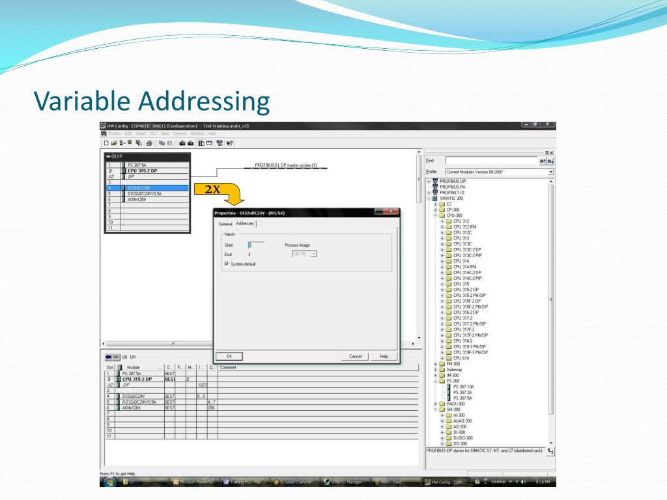The height and width of the screenshot is (500, 667).
Task: Select PS 307 10A in catalog
Action: click(463, 387)
